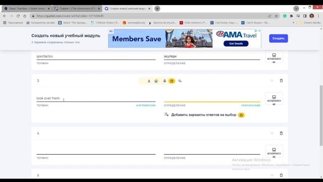Close the Quizlet create-set tab

149,9
